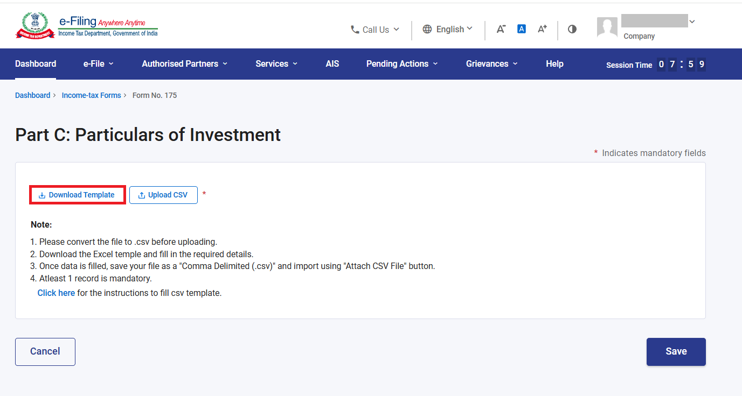This screenshot has width=742, height=396.
Task: Open the Services menu
Action: pyautogui.click(x=276, y=63)
